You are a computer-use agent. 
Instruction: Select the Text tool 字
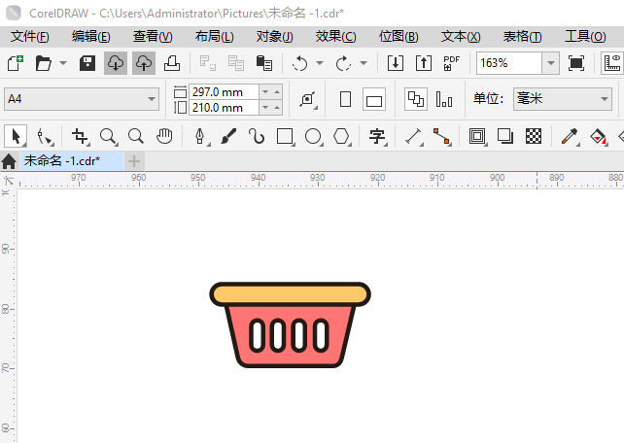[377, 136]
